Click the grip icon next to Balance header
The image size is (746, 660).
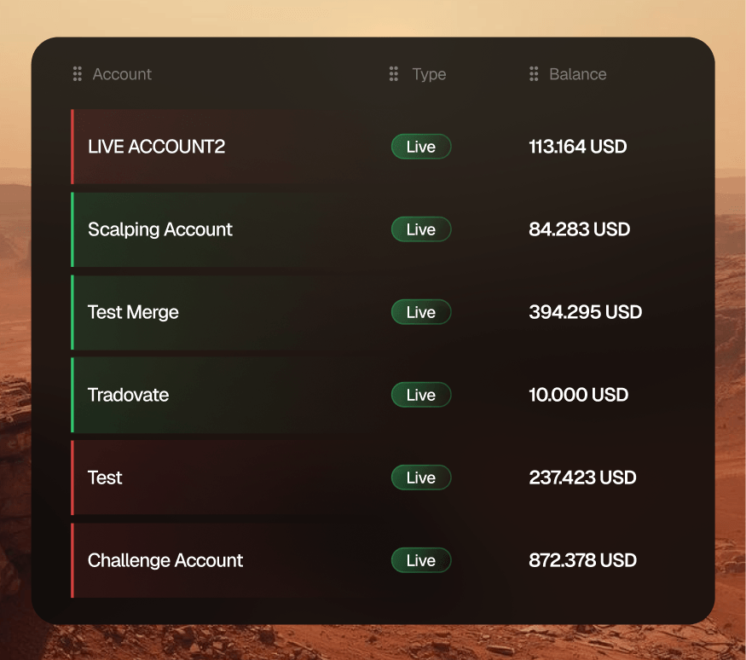[x=534, y=74]
